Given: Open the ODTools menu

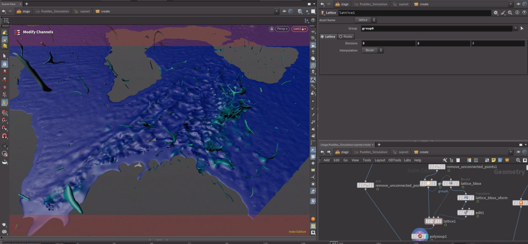Looking at the screenshot, I should coord(394,160).
